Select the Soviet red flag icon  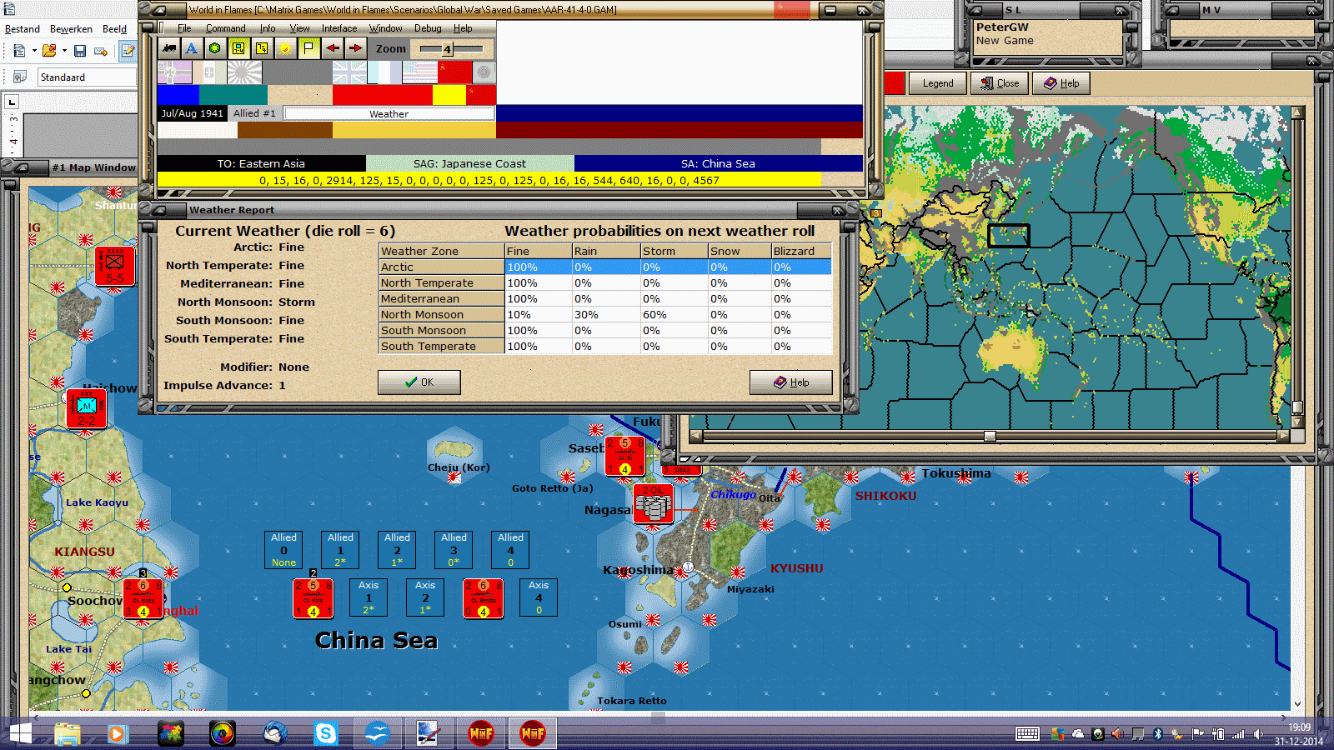click(x=454, y=72)
